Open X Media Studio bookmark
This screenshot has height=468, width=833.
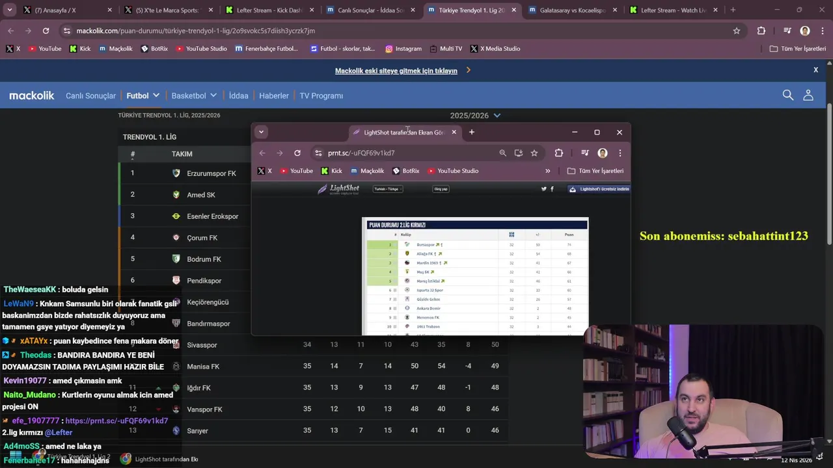[495, 49]
